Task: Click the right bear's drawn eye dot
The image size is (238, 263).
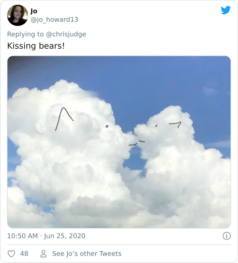Action: (x=156, y=126)
